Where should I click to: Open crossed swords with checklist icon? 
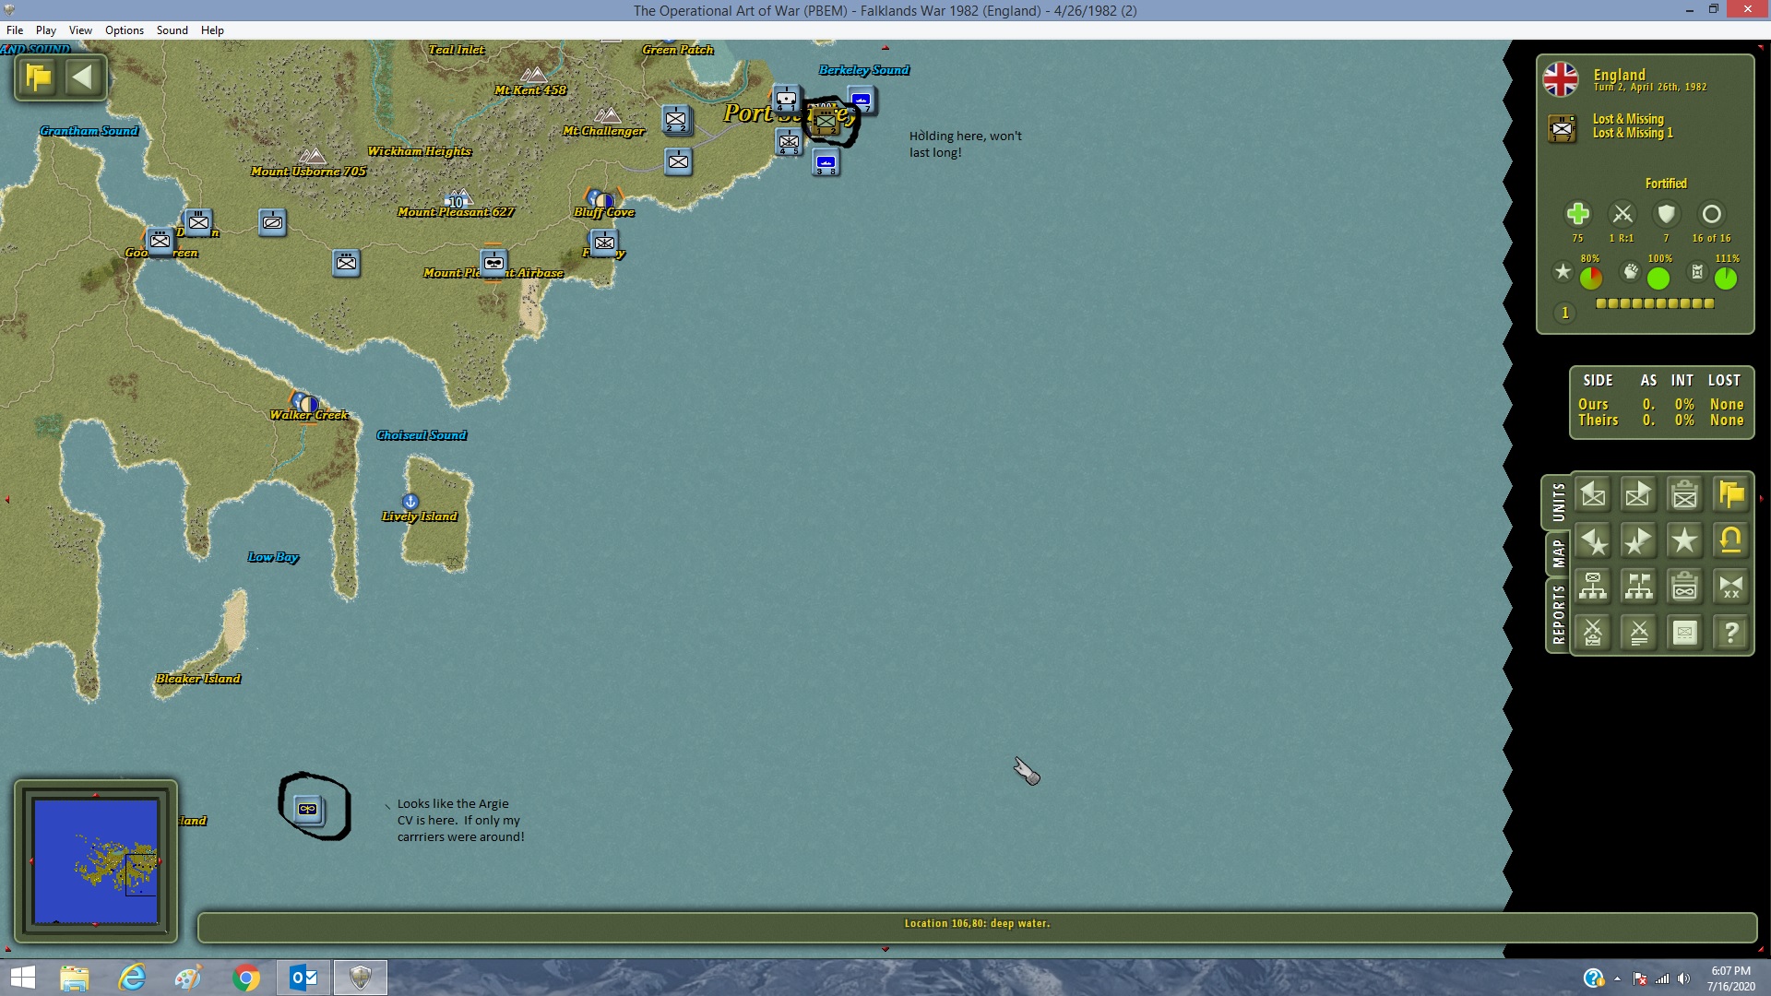click(x=1593, y=633)
